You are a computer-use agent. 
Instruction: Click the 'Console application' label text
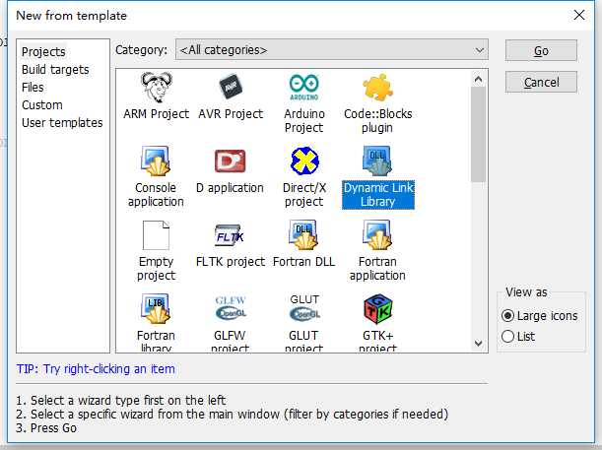[x=156, y=195]
